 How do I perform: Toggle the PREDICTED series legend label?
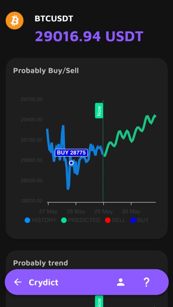pyautogui.click(x=84, y=220)
